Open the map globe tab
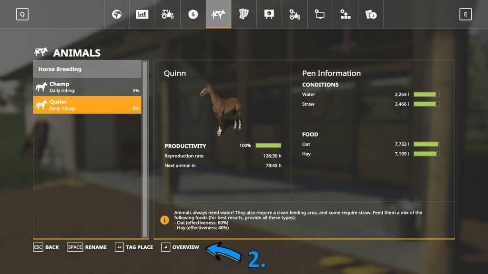The width and height of the screenshot is (488, 274). [117, 14]
